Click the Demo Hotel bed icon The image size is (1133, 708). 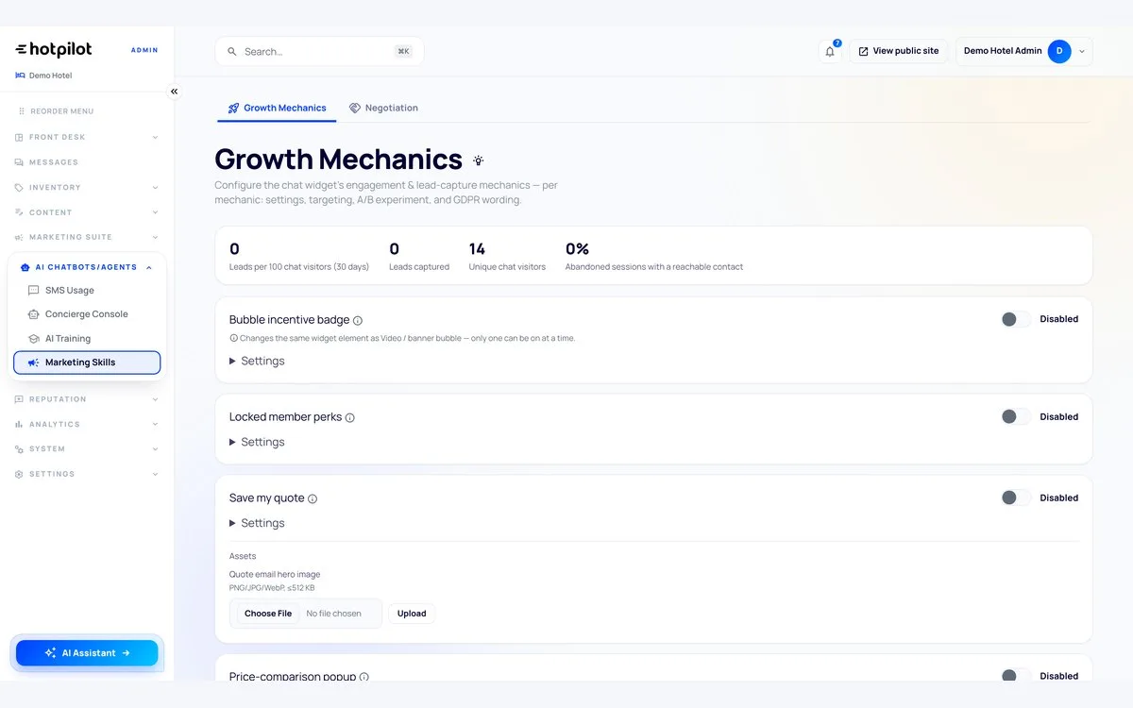coord(21,76)
